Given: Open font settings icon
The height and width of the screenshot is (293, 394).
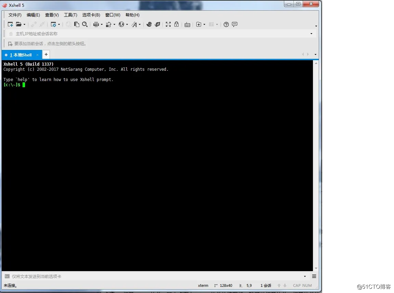Looking at the screenshot, I should click(134, 24).
